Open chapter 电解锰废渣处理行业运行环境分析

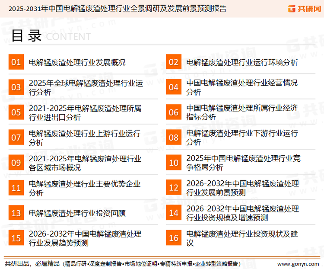coord(242,62)
